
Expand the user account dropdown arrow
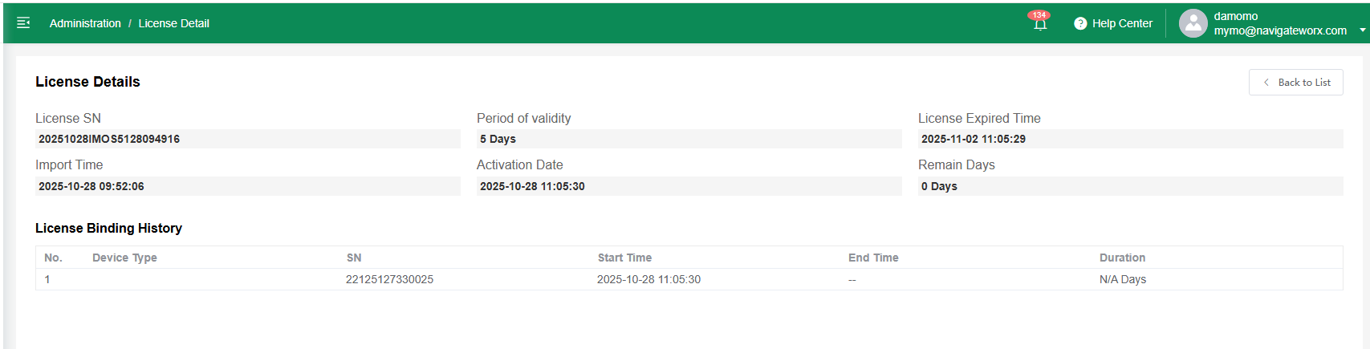(1362, 30)
